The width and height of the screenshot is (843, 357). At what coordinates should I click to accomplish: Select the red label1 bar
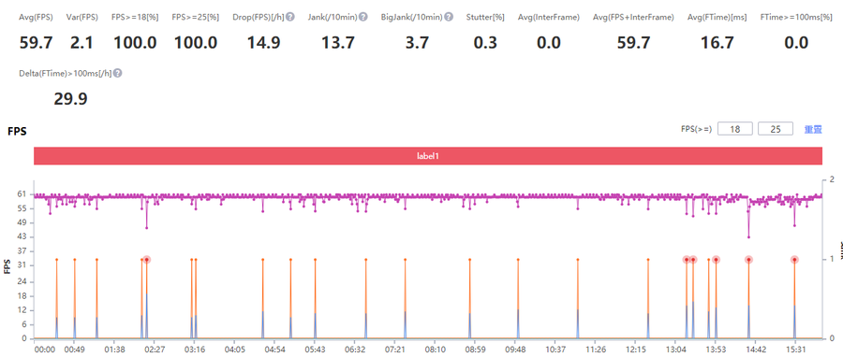point(428,156)
